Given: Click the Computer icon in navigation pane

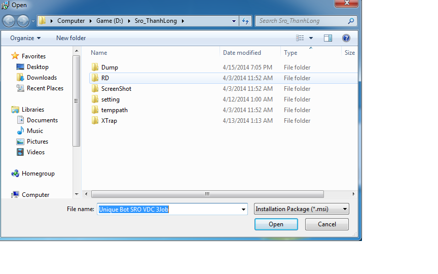Looking at the screenshot, I should tap(15, 194).
